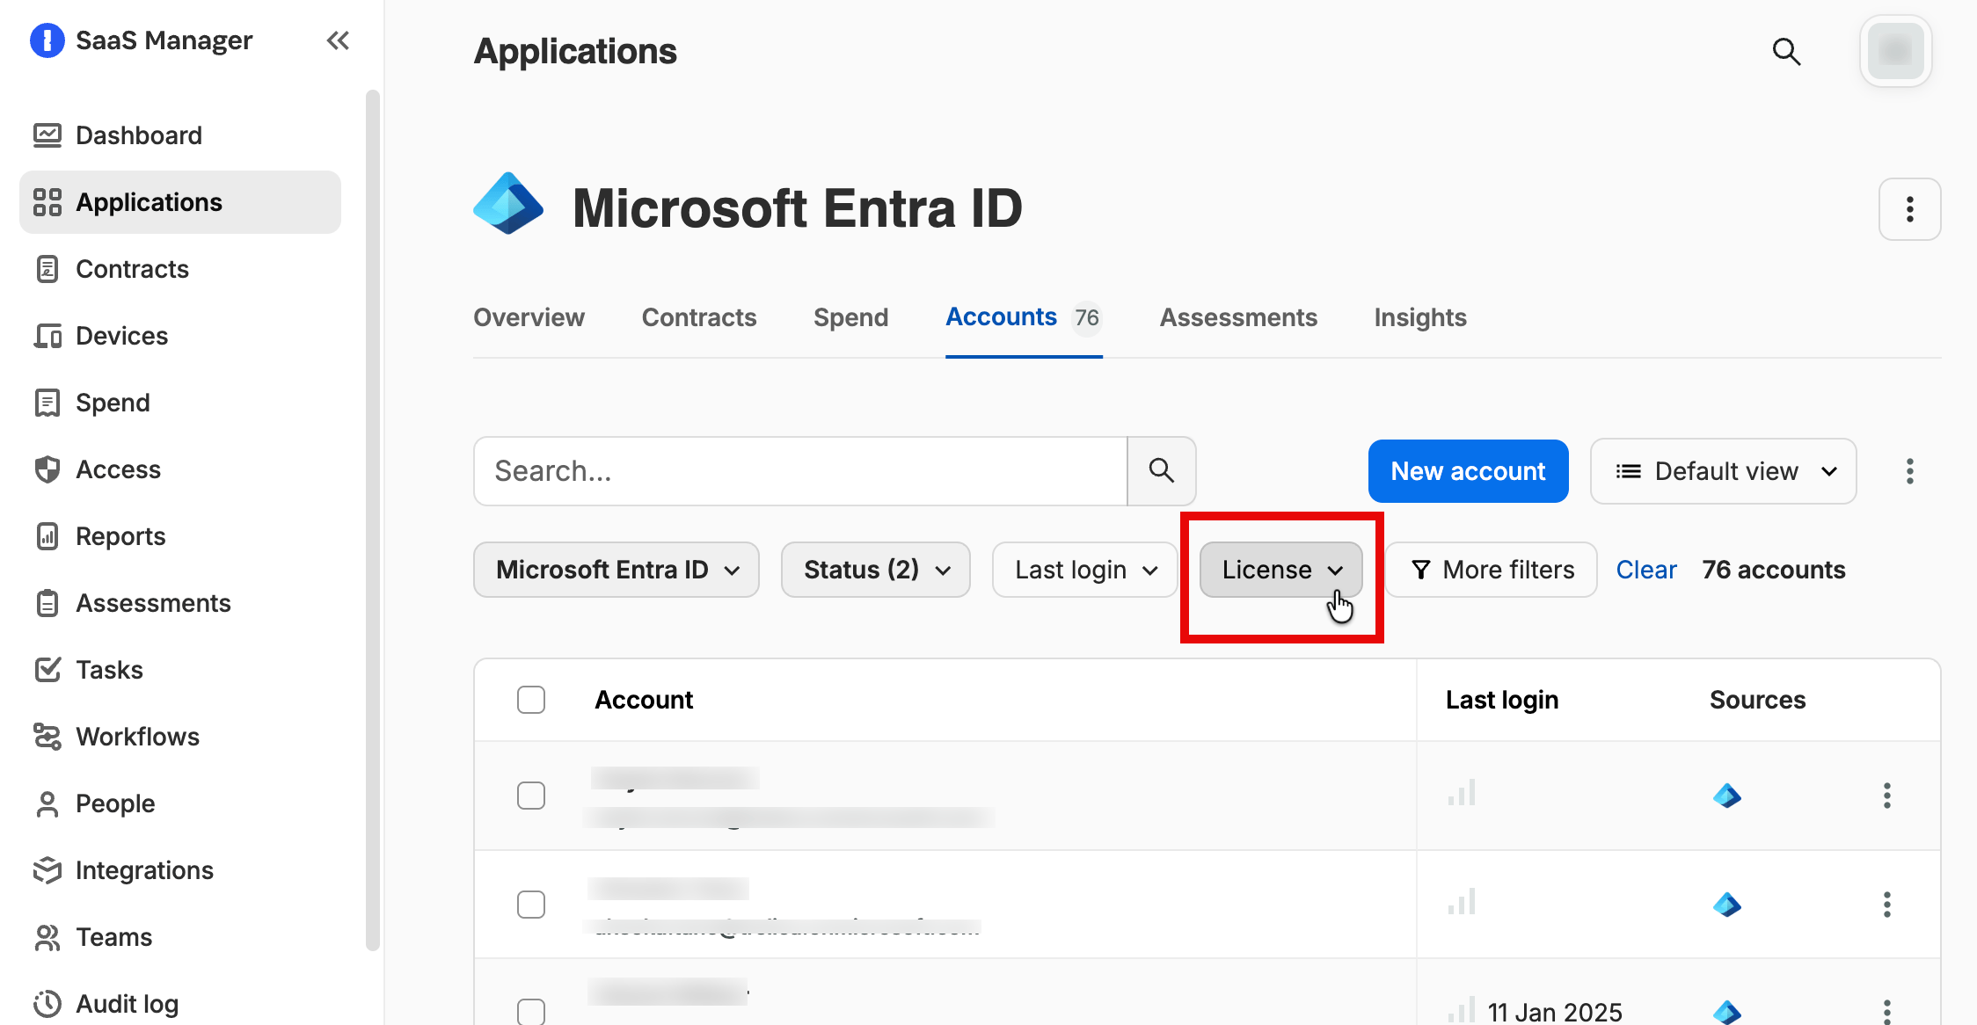Viewport: 1977px width, 1025px height.
Task: Open Teams in the sidebar
Action: point(180,937)
